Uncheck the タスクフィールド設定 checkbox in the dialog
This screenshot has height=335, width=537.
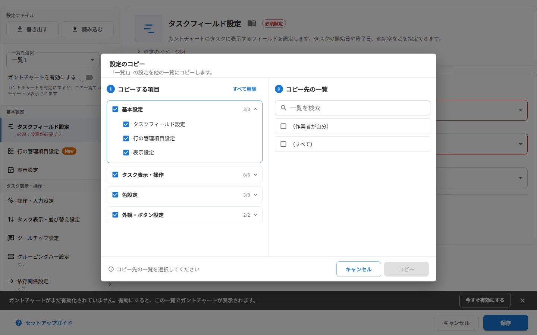coord(126,124)
